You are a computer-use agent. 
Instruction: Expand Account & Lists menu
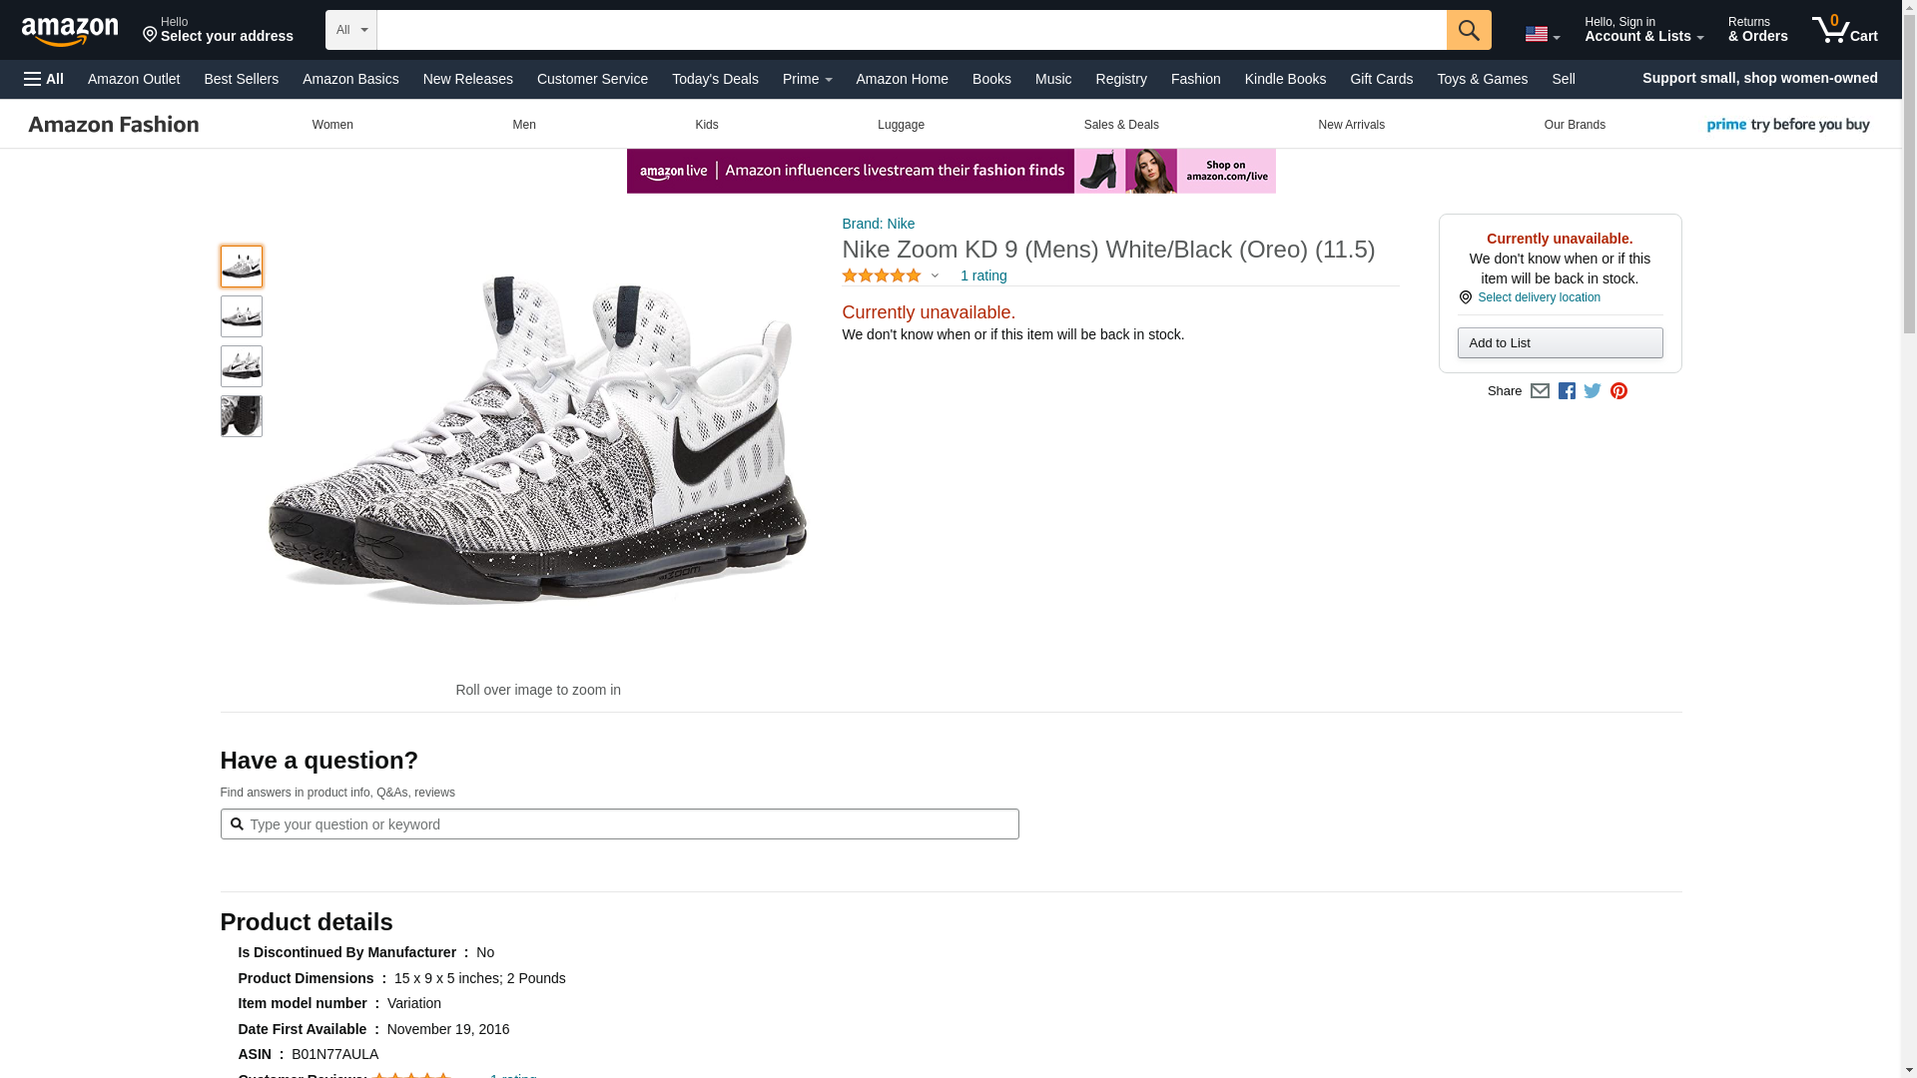[x=1642, y=30]
